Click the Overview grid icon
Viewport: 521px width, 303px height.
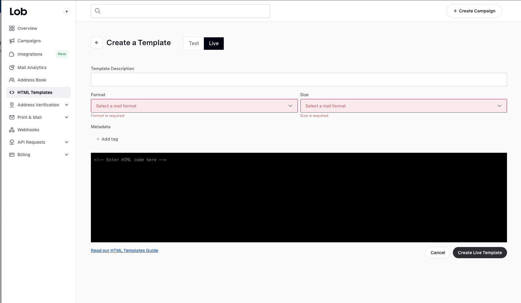pyautogui.click(x=12, y=28)
